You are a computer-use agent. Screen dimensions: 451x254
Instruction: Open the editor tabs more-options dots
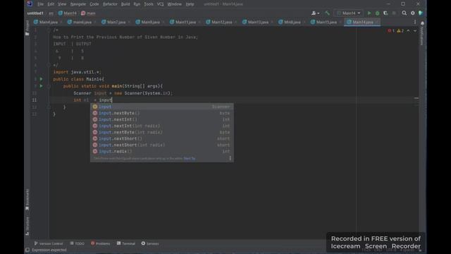click(x=415, y=22)
